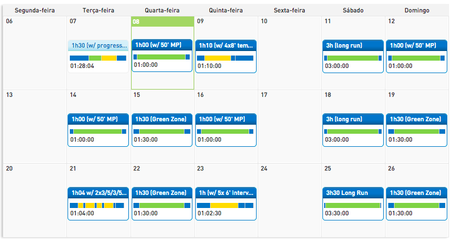The image size is (453, 242).
Task: Open Sunday 12 1h00 w/ 50' MP workout
Action: [x=416, y=45]
